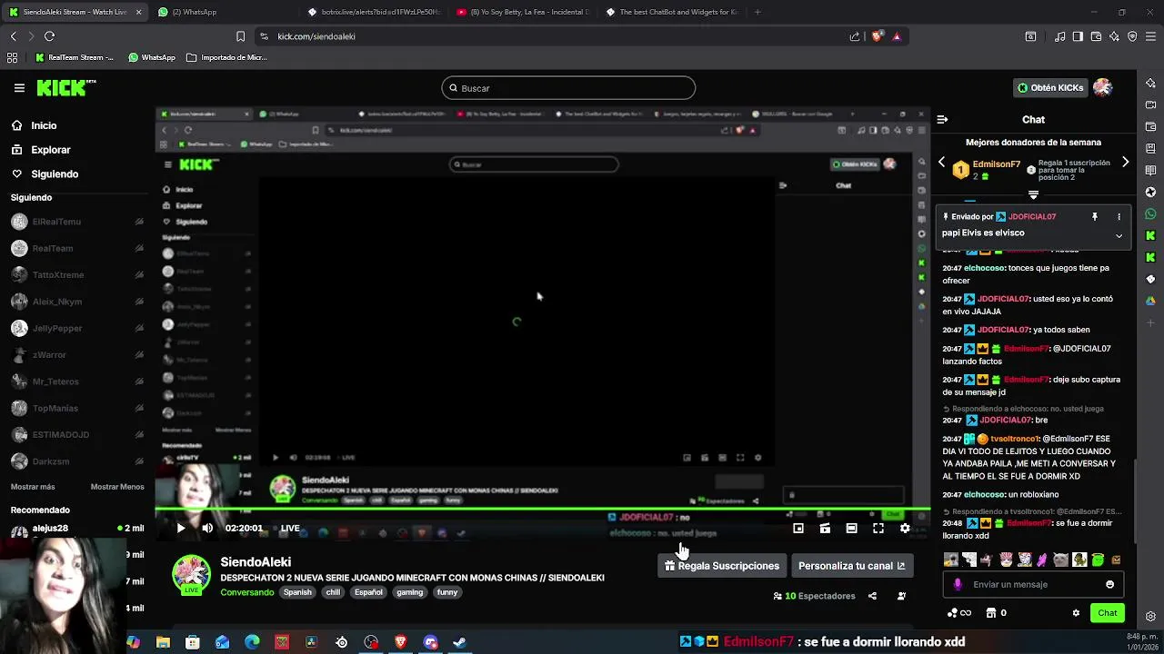Select the gaming tag
The width and height of the screenshot is (1164, 654).
click(409, 592)
